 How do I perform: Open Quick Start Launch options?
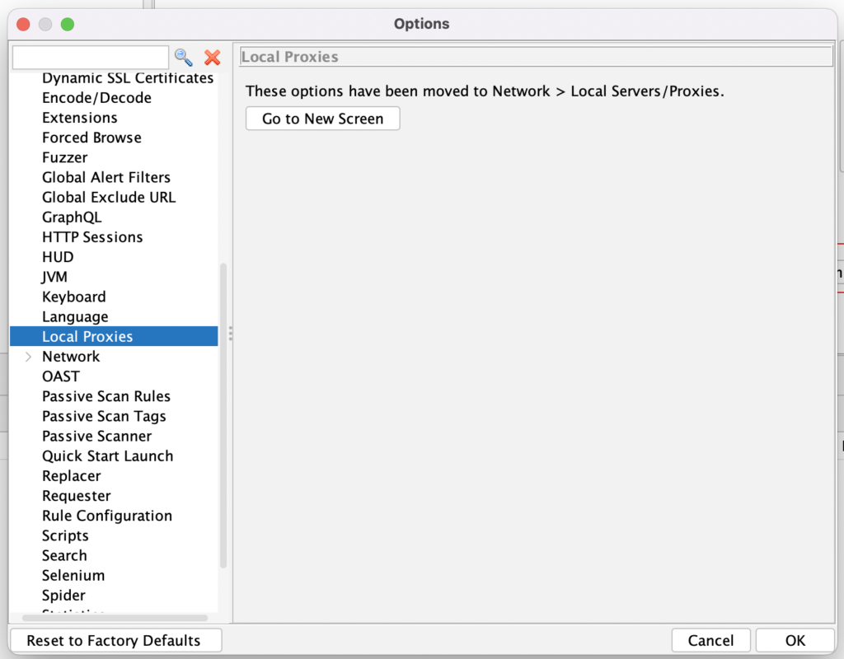pos(108,456)
